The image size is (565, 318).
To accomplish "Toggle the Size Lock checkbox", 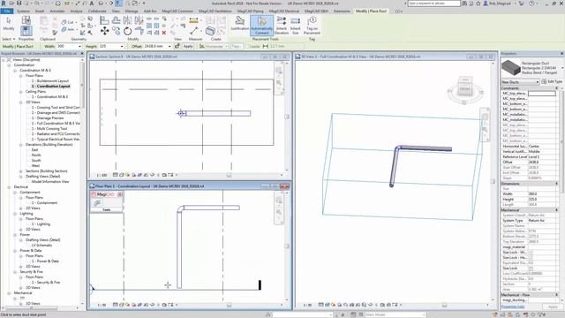I will point(531,269).
